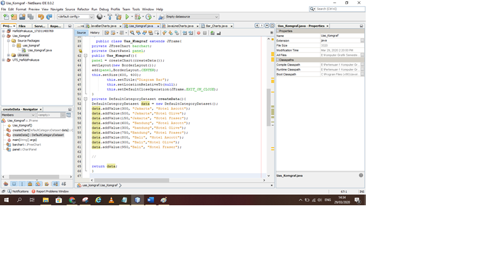Toggle Toggle Highlight Search in editor toolbar

pos(151,33)
